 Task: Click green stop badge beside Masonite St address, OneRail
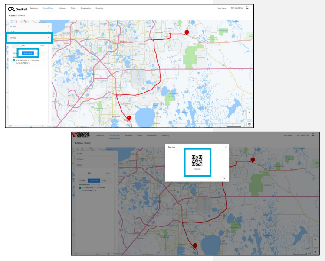14,61
